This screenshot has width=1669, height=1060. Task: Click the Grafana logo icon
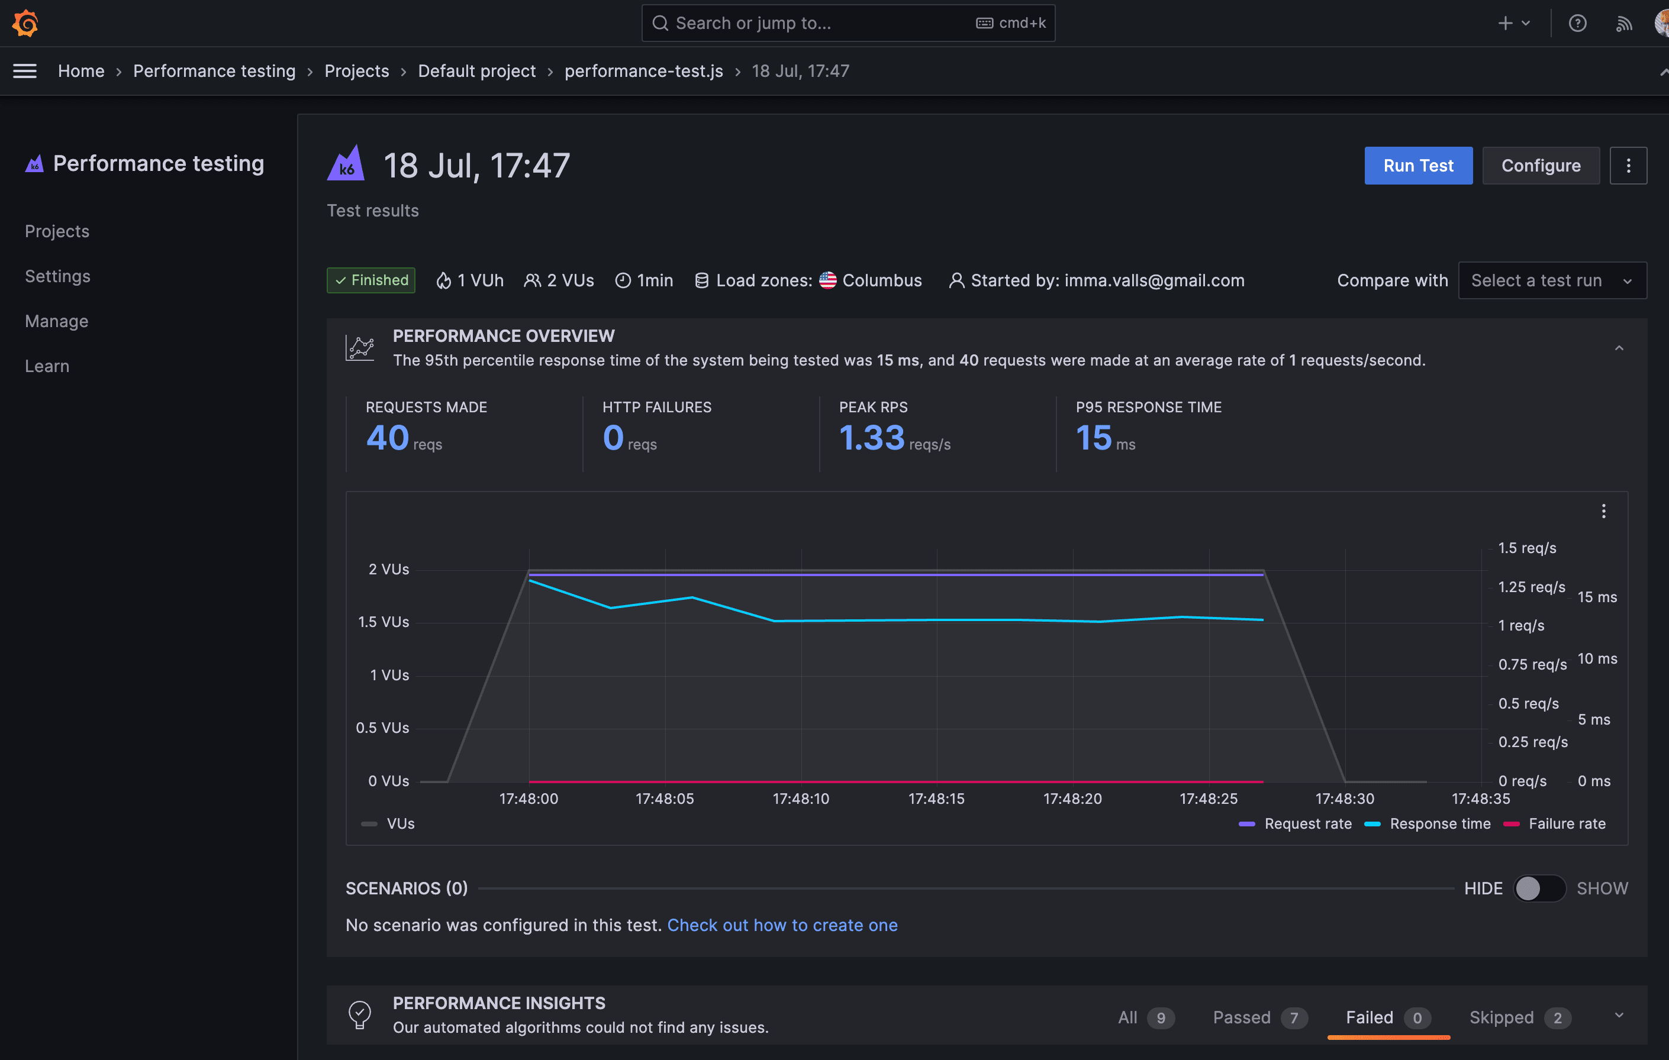(x=25, y=23)
